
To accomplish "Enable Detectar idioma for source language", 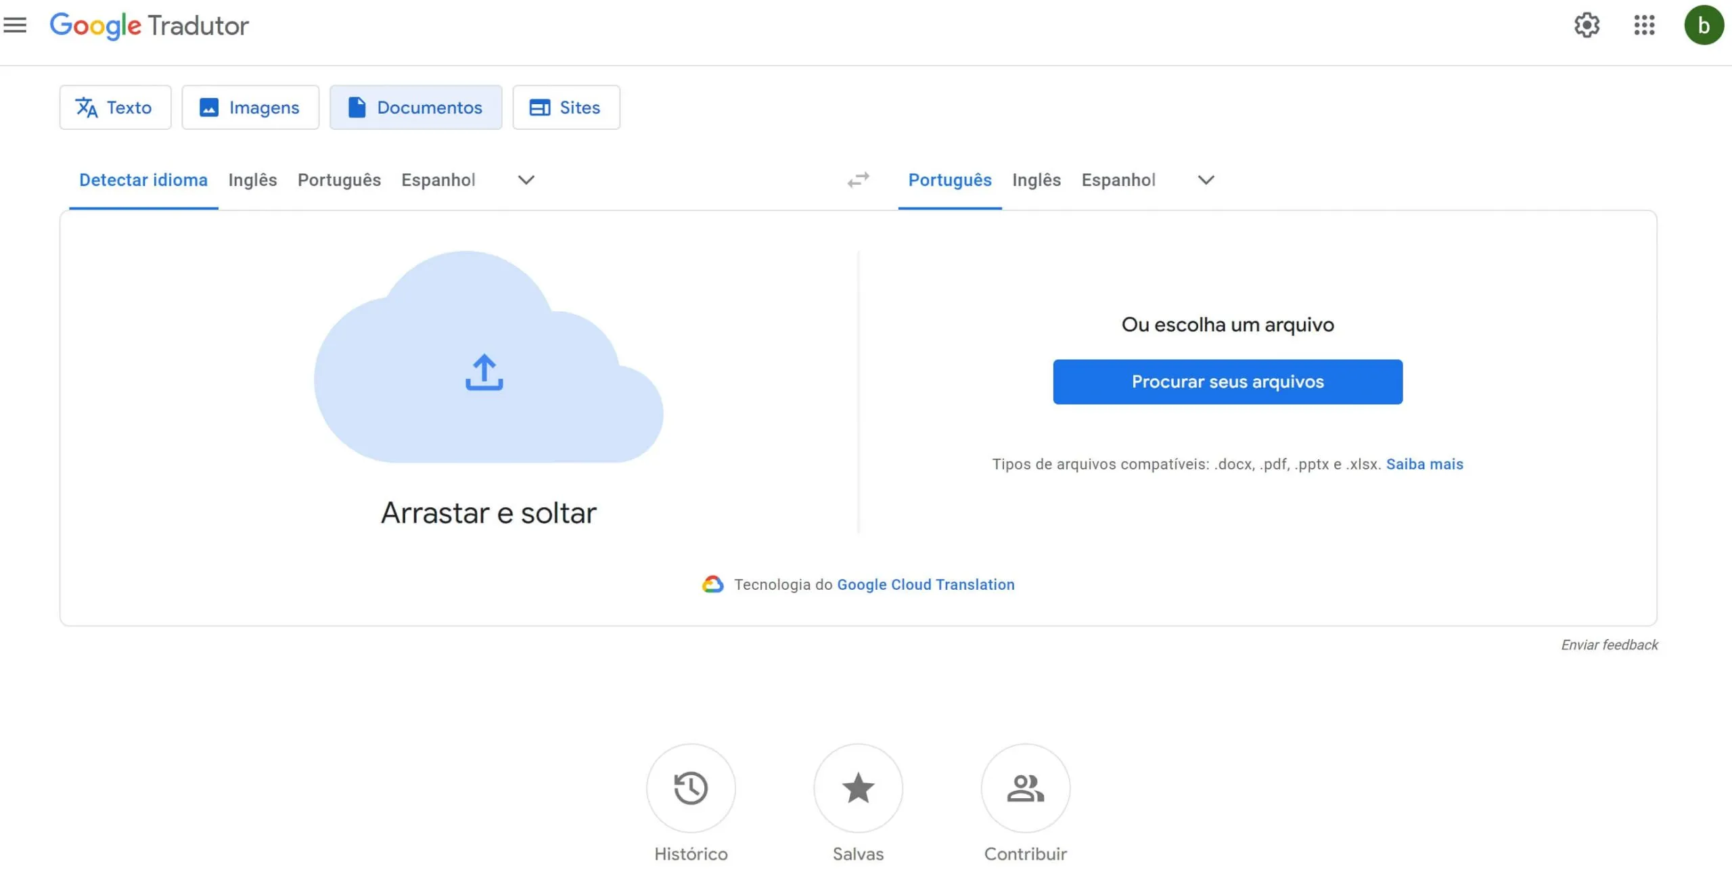I will pos(143,180).
